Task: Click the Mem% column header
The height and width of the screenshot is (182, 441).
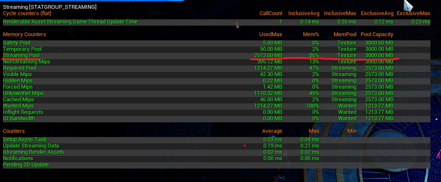Action: coord(311,34)
